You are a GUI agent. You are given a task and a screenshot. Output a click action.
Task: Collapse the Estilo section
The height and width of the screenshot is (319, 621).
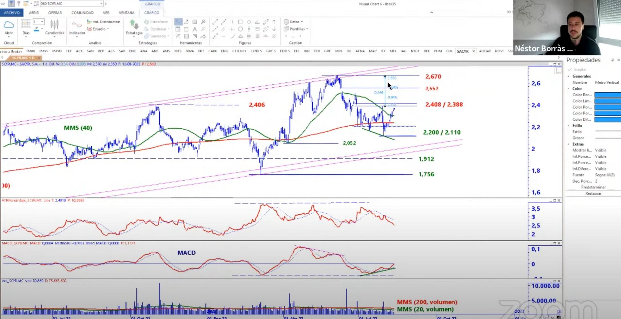[x=569, y=126]
